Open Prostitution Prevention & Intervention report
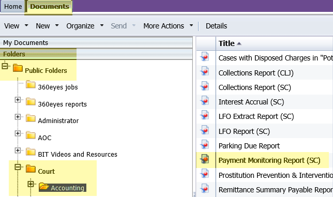This screenshot has width=333, height=197. (276, 175)
